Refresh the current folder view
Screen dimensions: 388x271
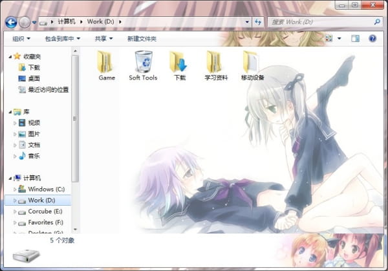click(258, 22)
